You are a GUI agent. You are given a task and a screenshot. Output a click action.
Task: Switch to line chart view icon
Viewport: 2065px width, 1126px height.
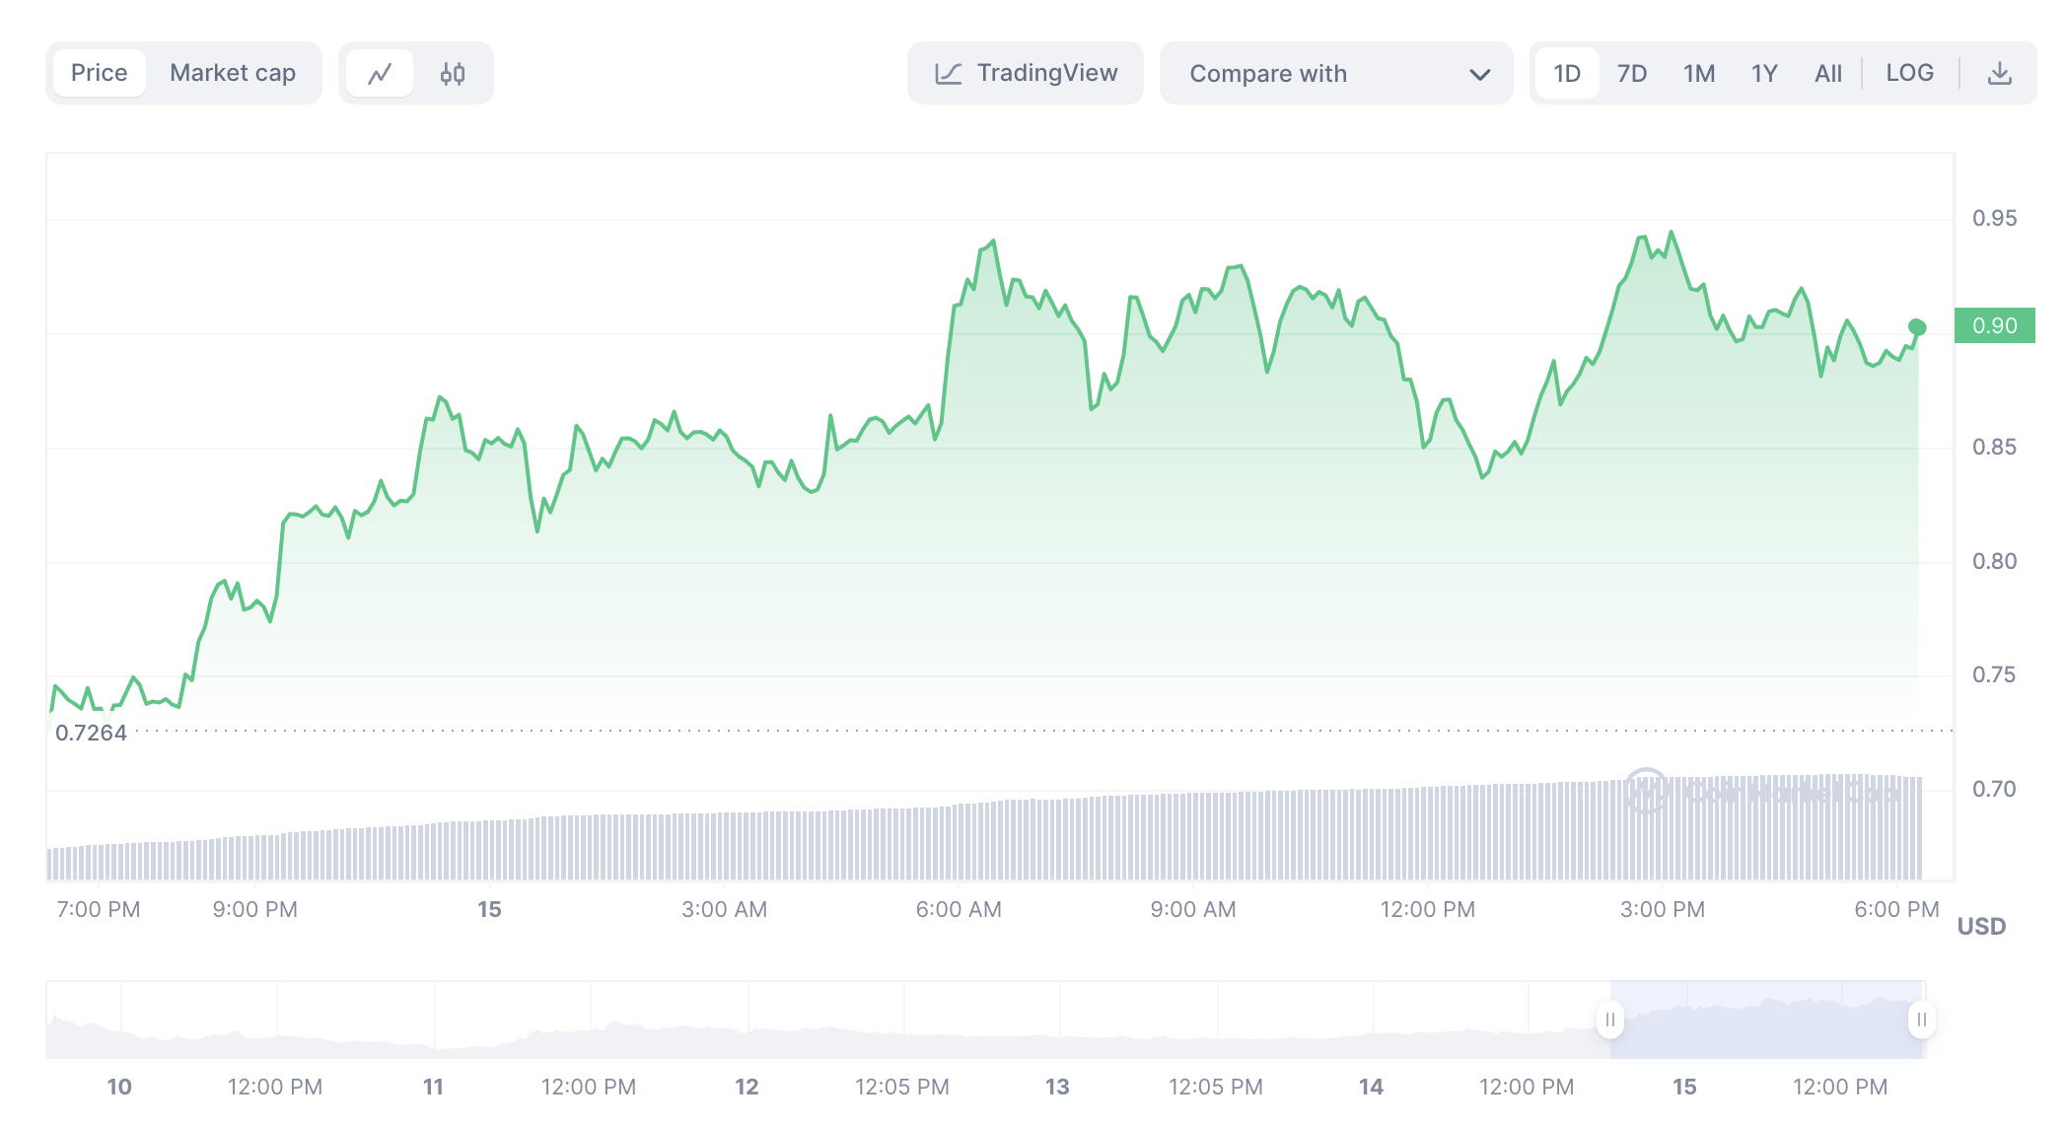pyautogui.click(x=380, y=74)
